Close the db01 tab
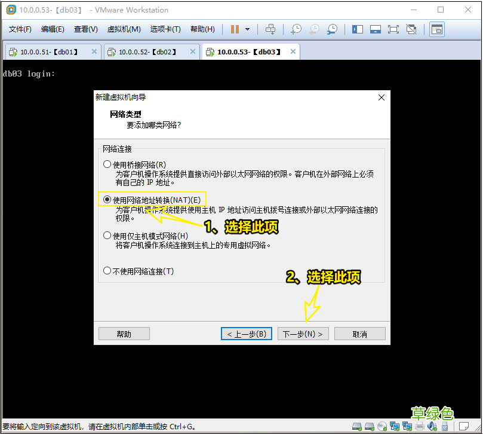 pyautogui.click(x=94, y=51)
